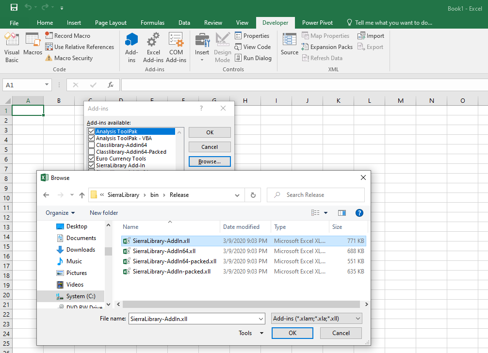Open the Macros list
Image resolution: width=488 pixels, height=353 pixels.
pyautogui.click(x=33, y=44)
